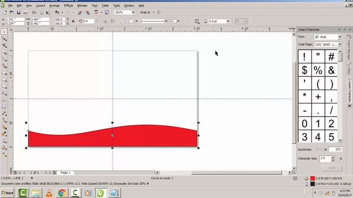Select the Polygon tool in toolbox
The width and height of the screenshot is (353, 198).
4,86
